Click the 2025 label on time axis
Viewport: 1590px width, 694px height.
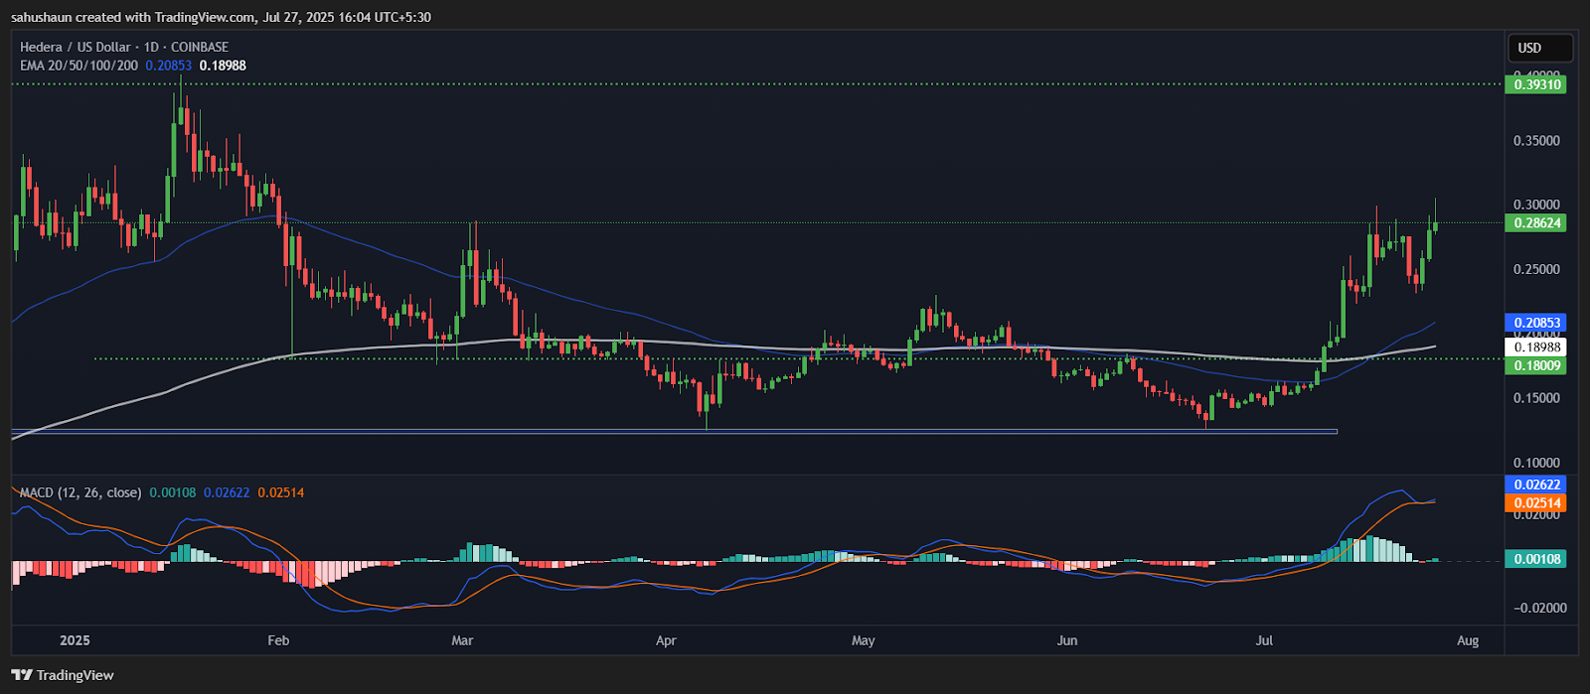pos(75,640)
